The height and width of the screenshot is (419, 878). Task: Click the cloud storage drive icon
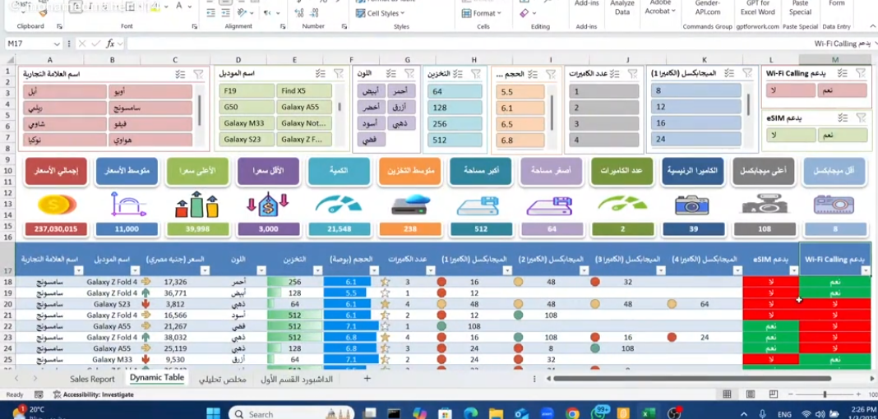[x=410, y=205]
